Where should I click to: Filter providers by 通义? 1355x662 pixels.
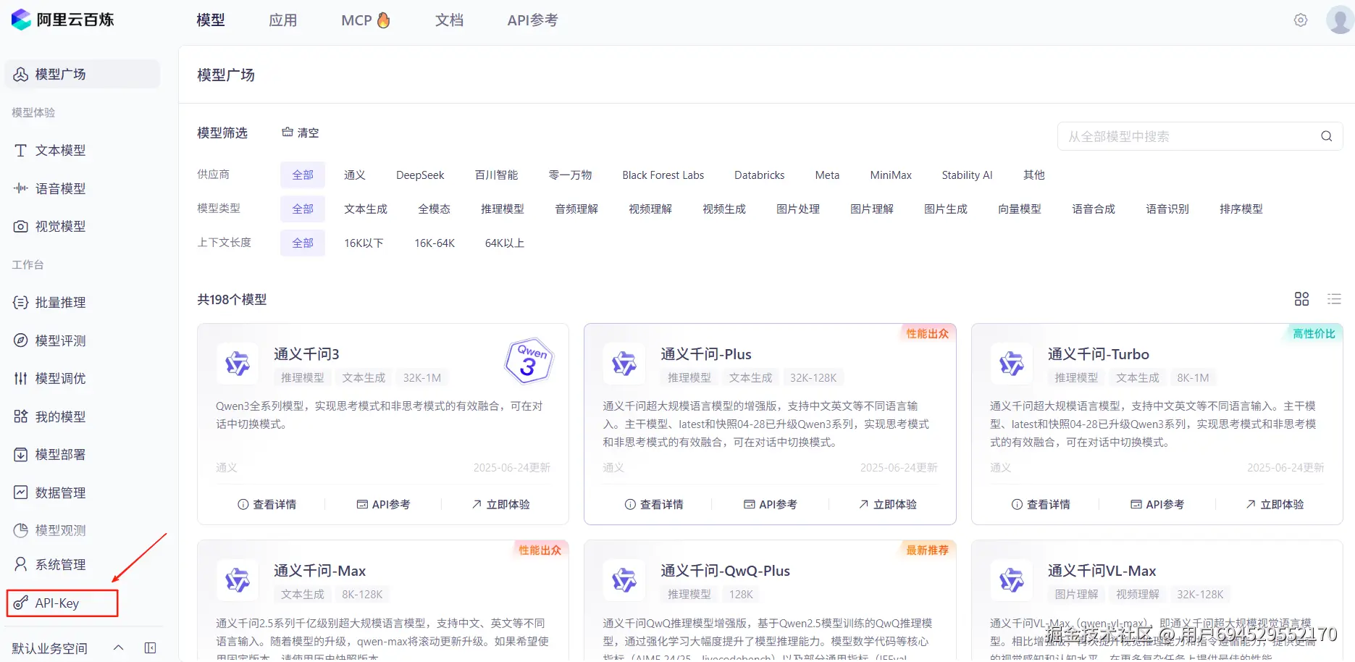[355, 175]
